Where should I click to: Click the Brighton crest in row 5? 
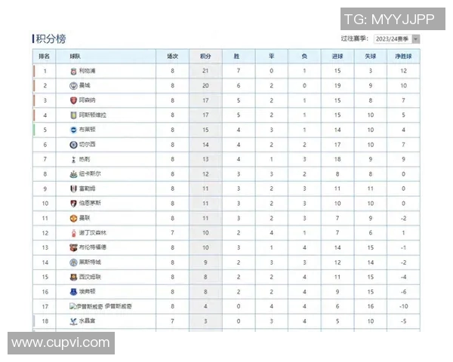[73, 130]
